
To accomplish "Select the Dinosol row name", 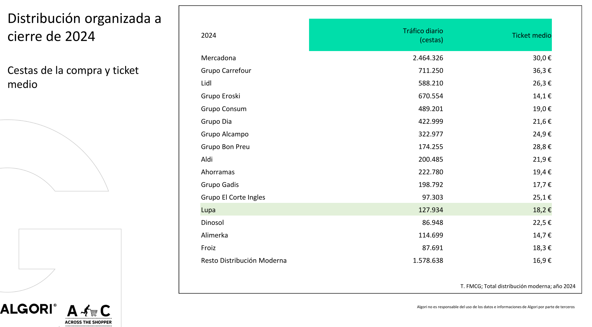I will [212, 223].
